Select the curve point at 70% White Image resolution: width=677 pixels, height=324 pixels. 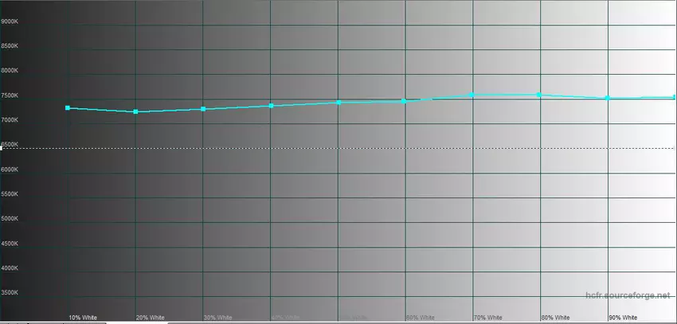click(472, 95)
